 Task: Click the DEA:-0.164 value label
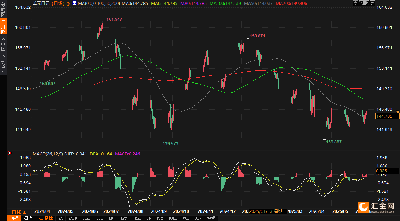[101, 154]
